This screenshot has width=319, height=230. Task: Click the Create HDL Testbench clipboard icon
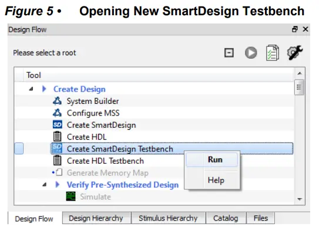[x=57, y=160]
